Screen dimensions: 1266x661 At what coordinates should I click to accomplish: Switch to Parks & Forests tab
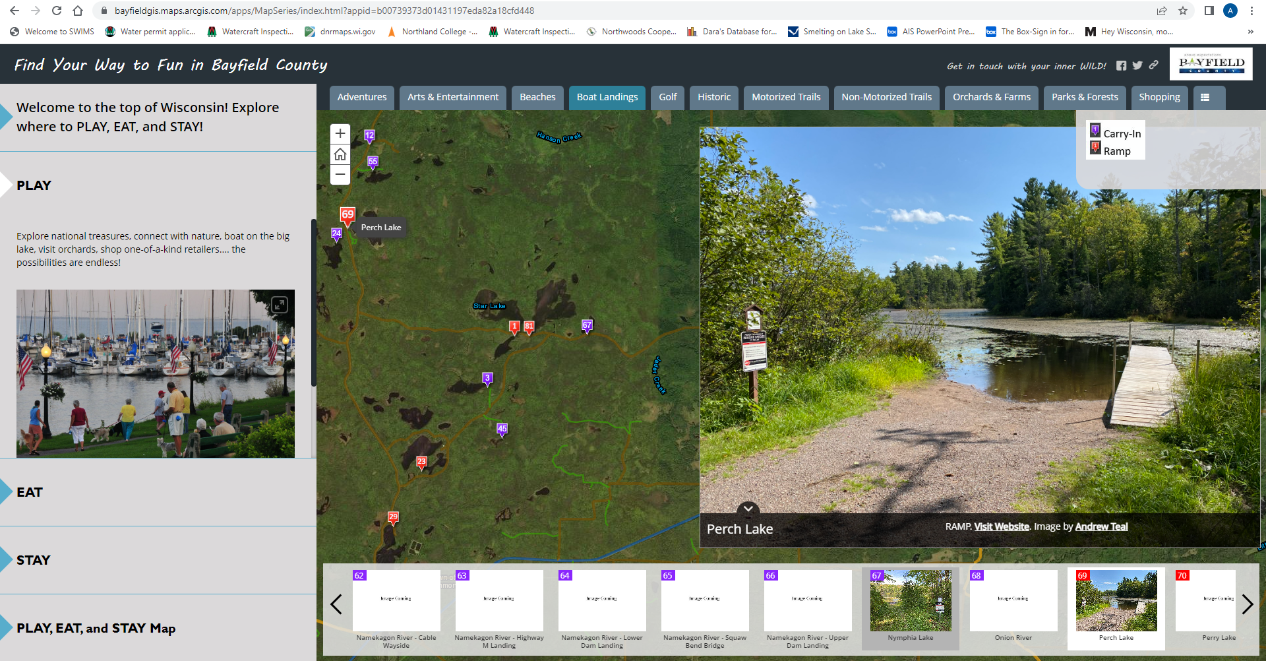coord(1085,98)
